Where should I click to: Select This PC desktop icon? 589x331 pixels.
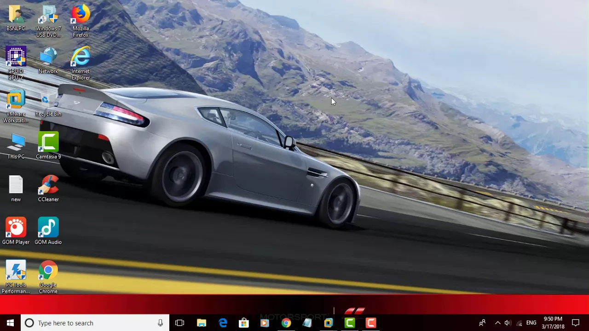pyautogui.click(x=16, y=146)
